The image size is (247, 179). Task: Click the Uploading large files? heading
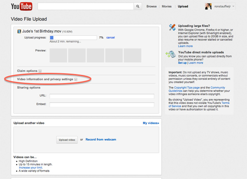point(194,26)
